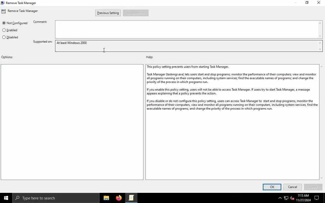Click the taskbar search box

tap(56, 198)
